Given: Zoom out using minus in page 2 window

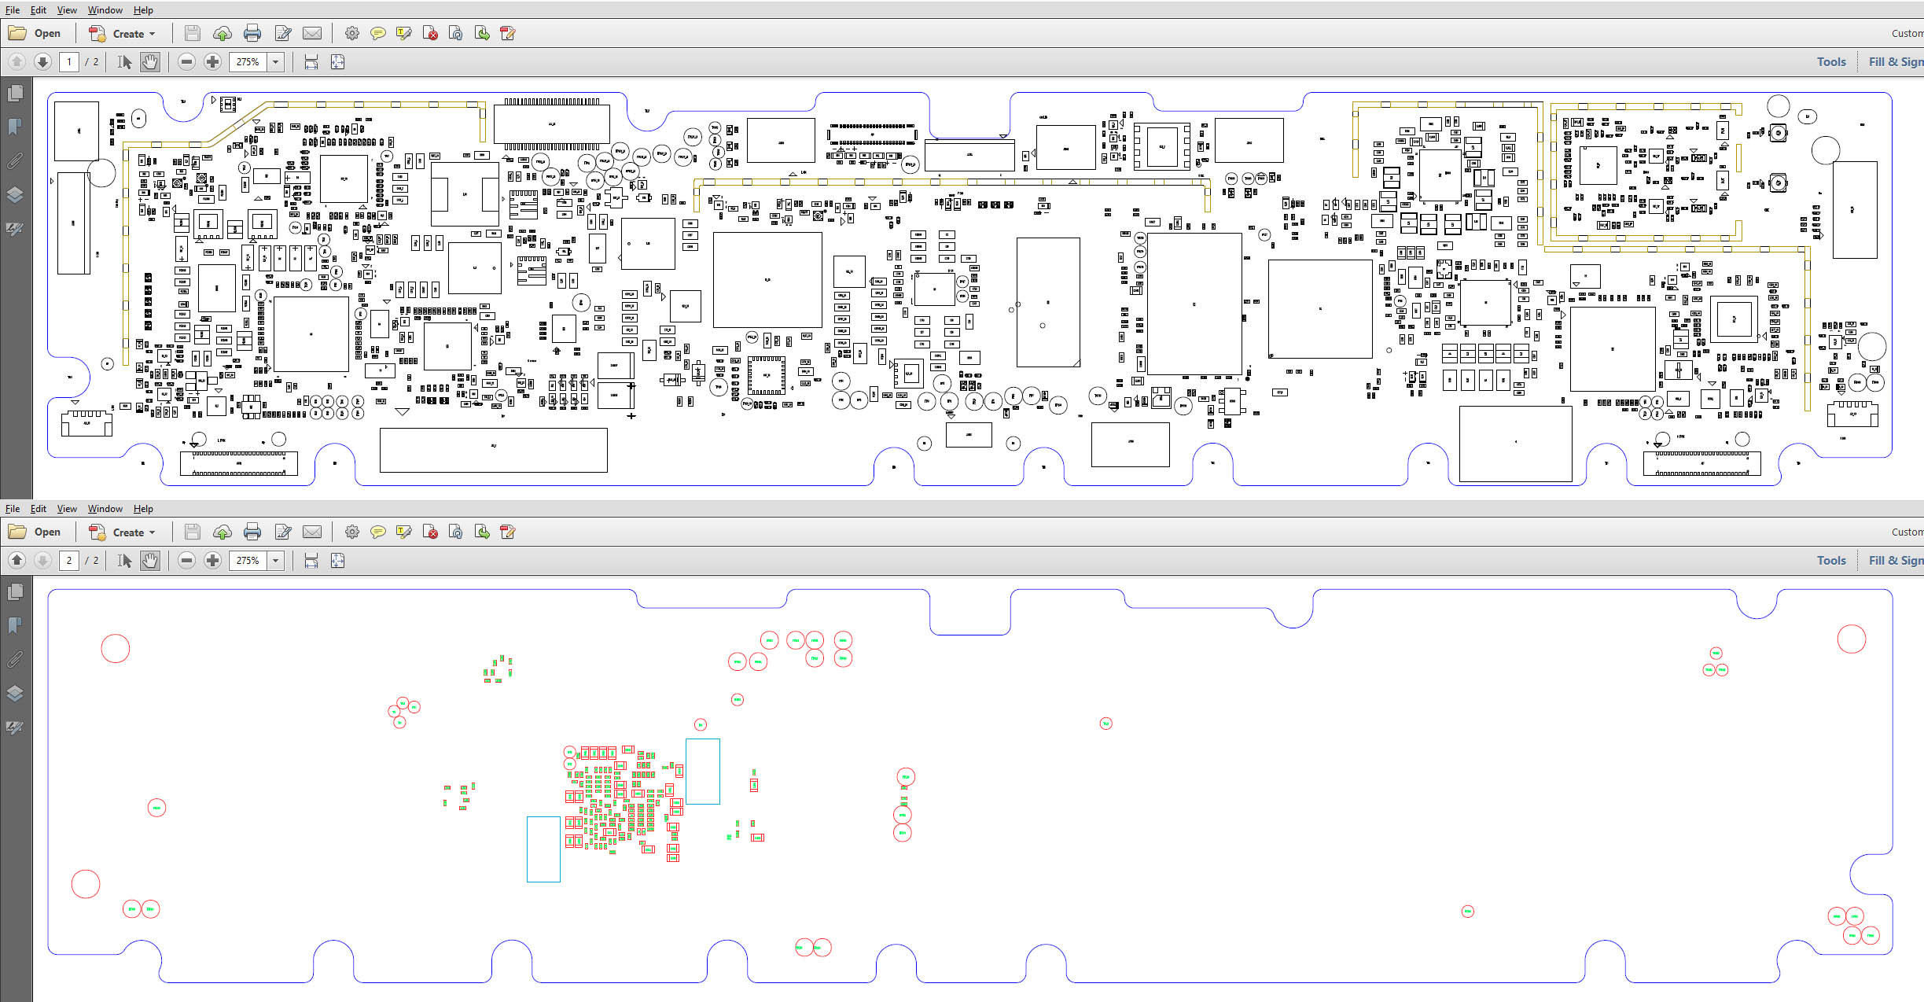Looking at the screenshot, I should click(x=186, y=561).
